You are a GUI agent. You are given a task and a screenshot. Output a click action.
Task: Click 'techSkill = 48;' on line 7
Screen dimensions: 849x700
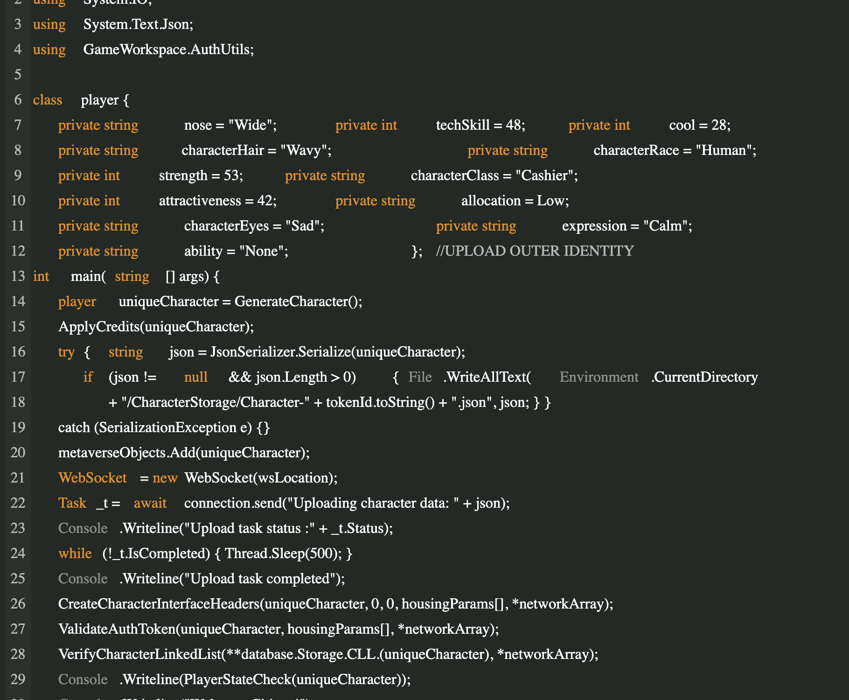coord(480,125)
